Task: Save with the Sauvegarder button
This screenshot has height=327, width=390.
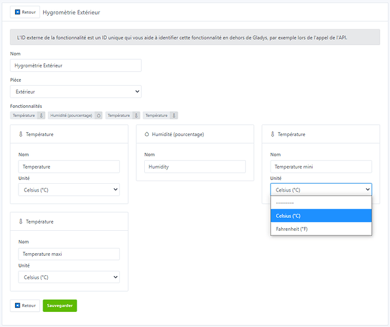Action: pos(60,305)
